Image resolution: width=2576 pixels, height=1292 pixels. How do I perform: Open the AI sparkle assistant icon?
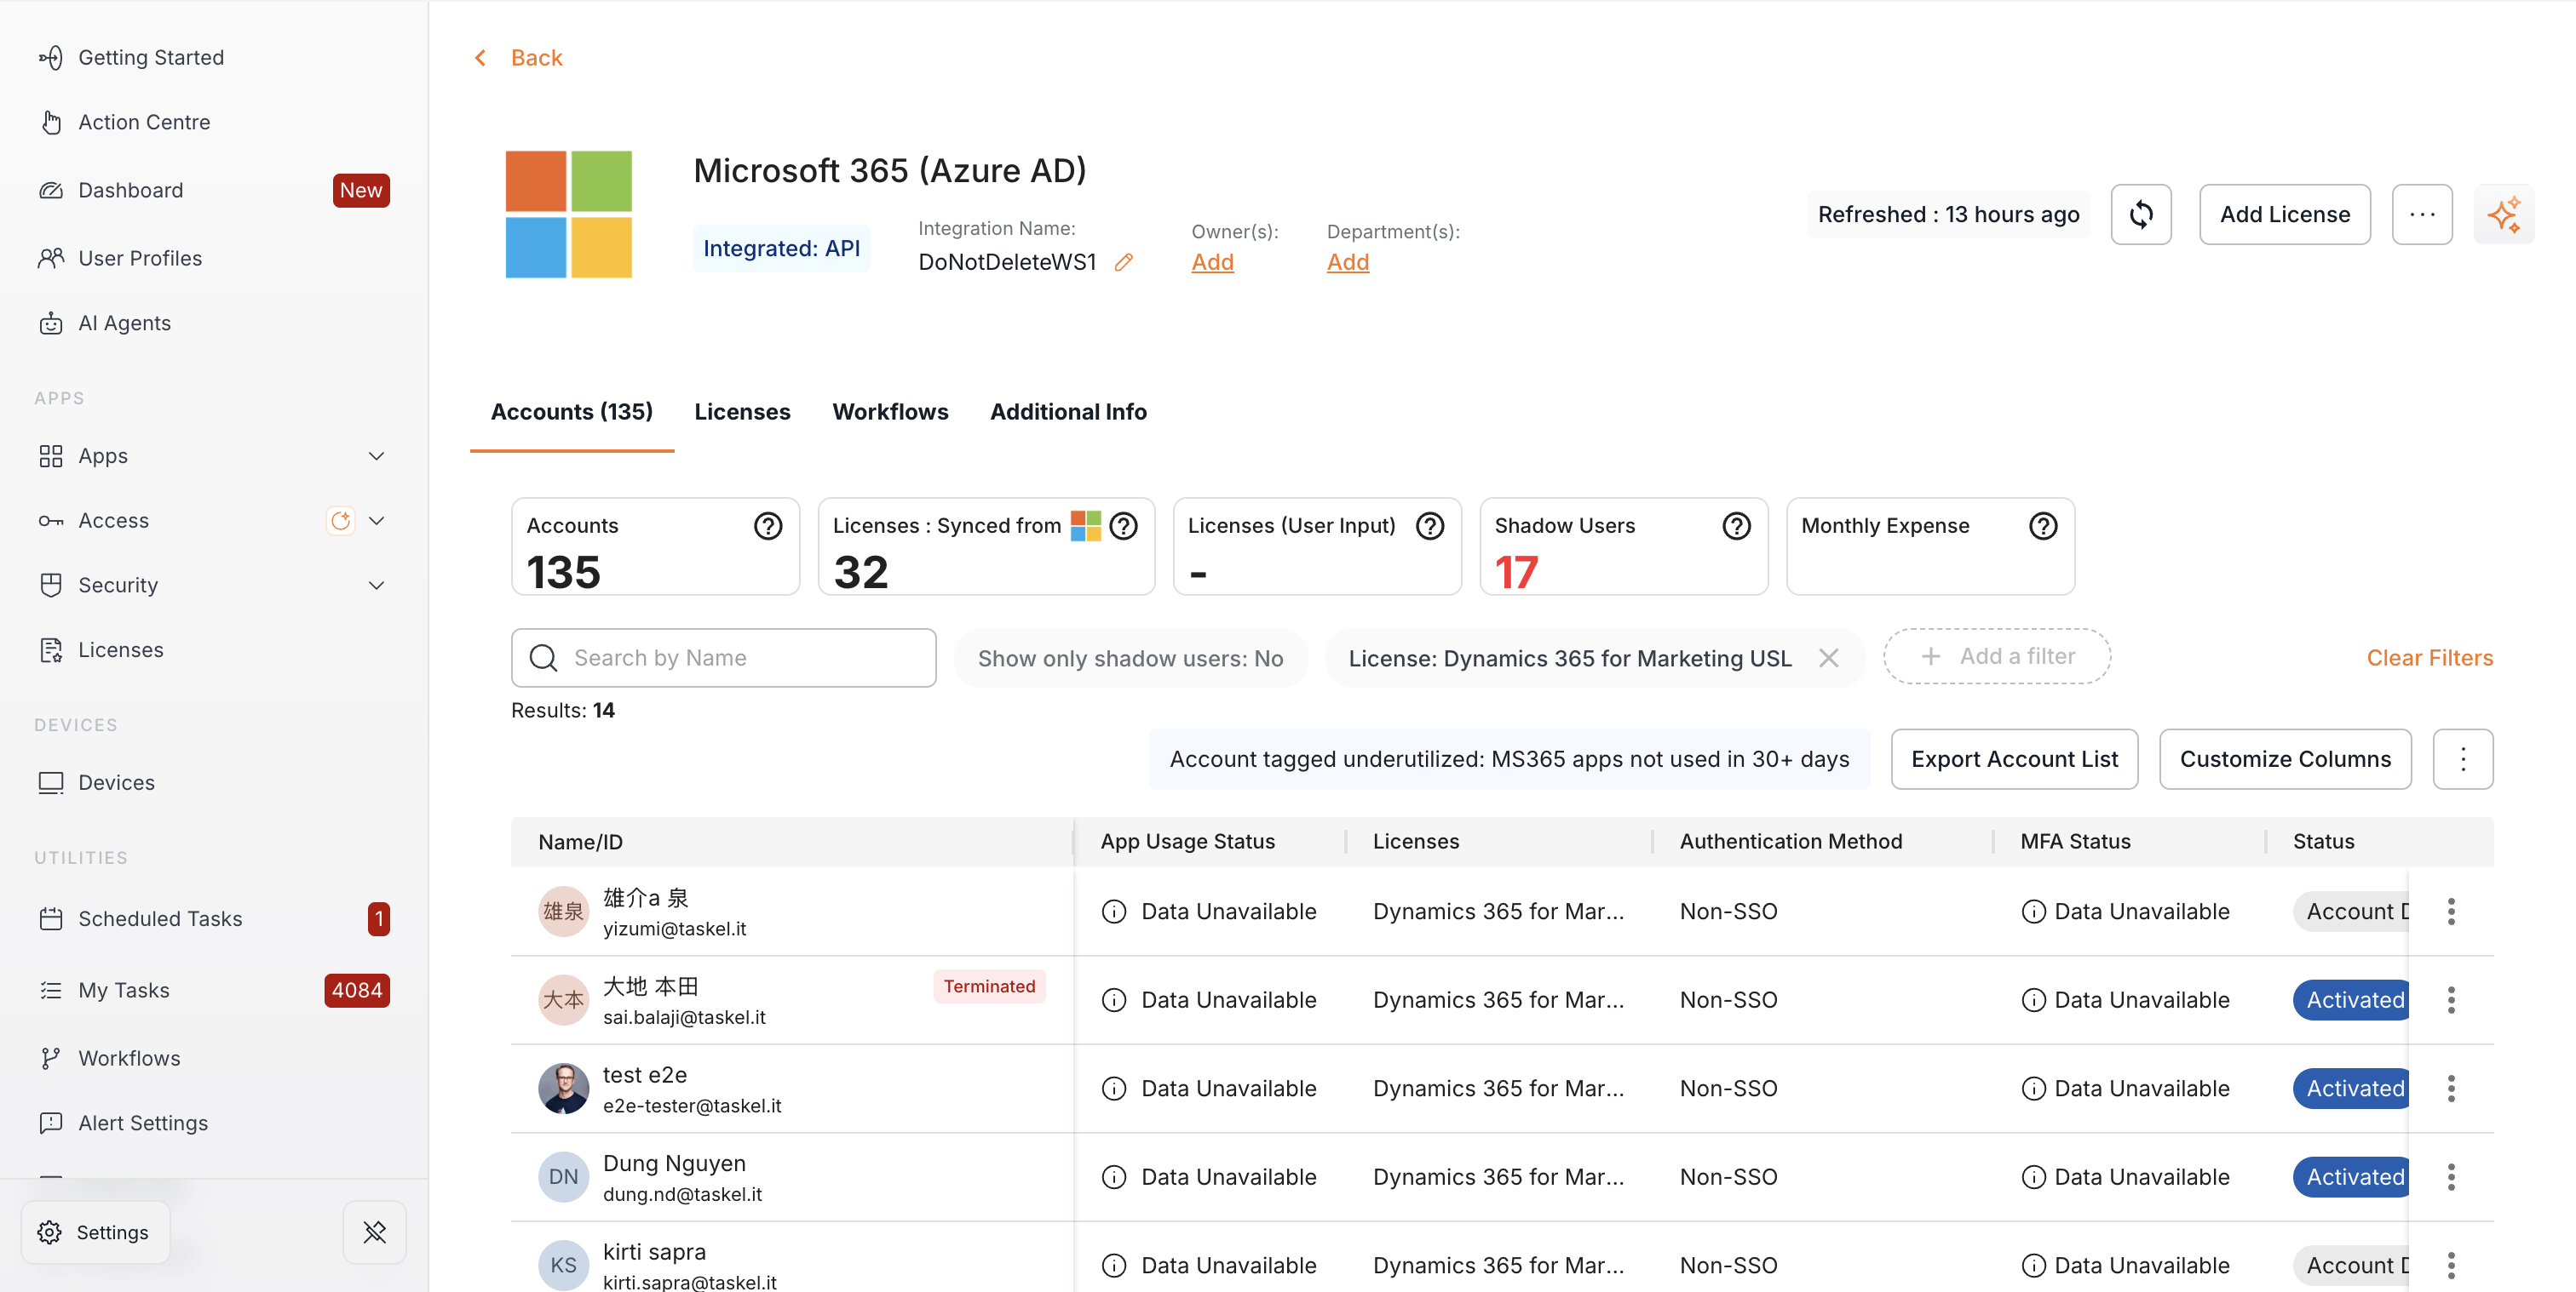pyautogui.click(x=2504, y=214)
